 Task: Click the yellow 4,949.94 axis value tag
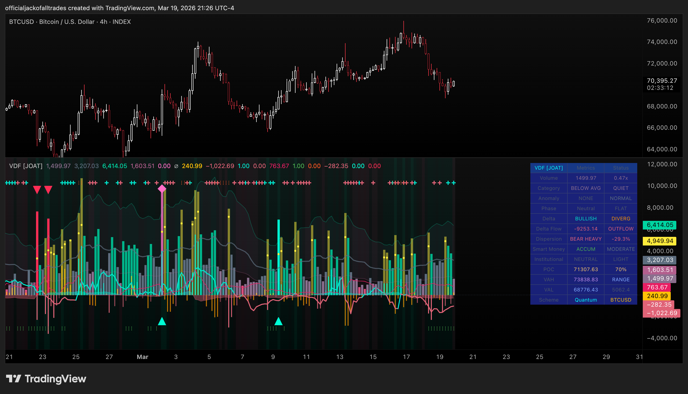tap(660, 241)
